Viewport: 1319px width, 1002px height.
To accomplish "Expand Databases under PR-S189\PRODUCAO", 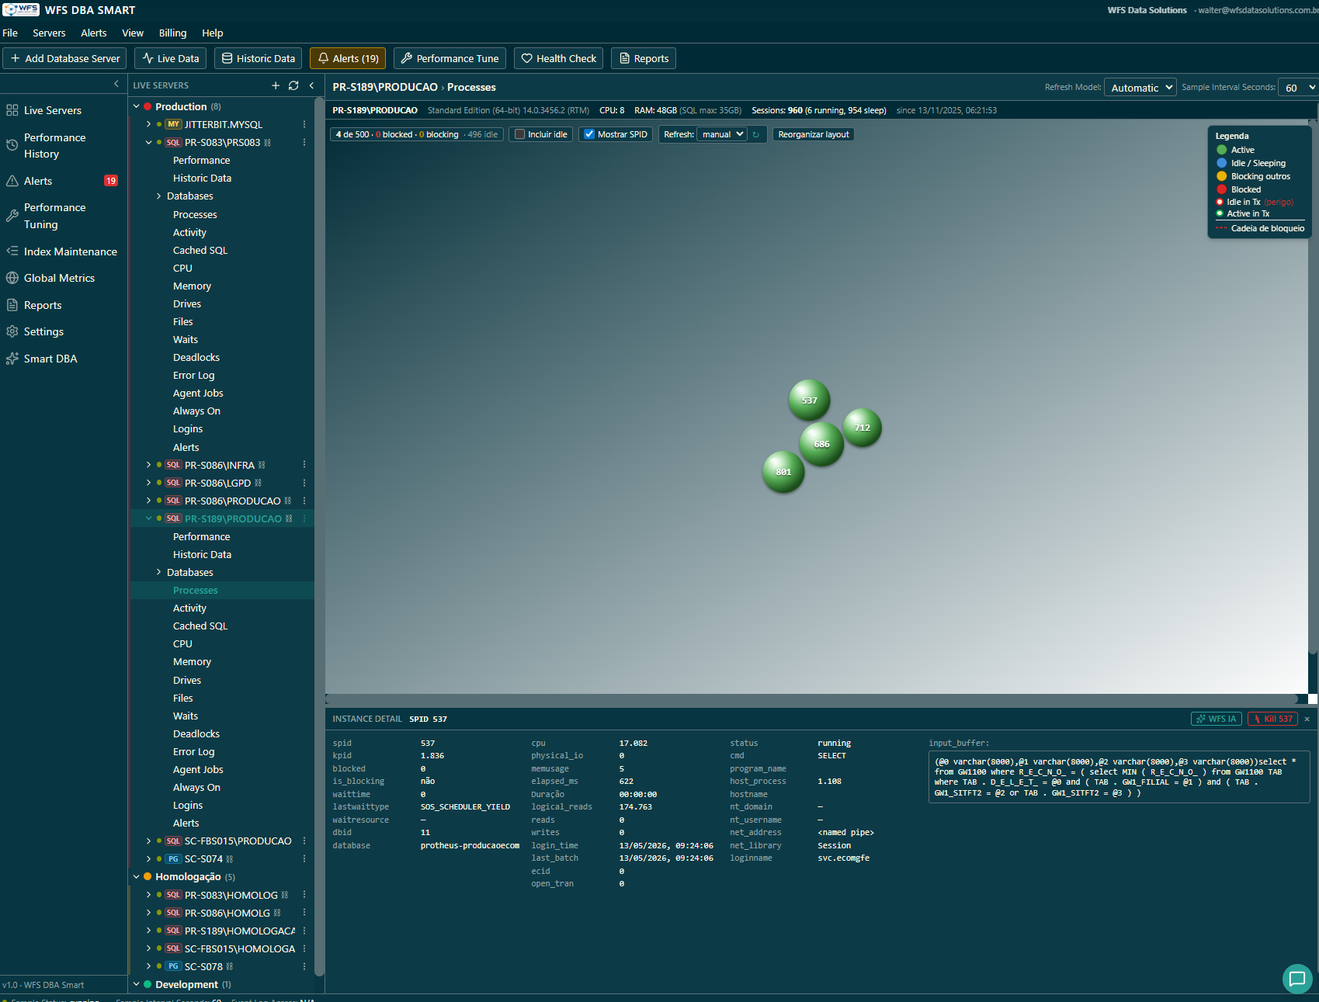I will point(159,572).
